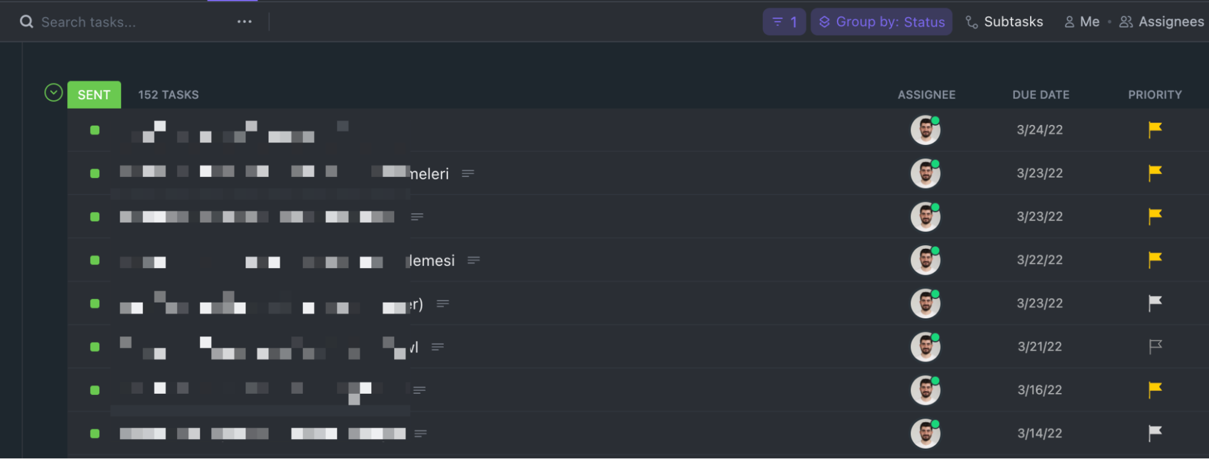Click the green SENT status label
This screenshot has width=1209, height=459.
click(94, 95)
